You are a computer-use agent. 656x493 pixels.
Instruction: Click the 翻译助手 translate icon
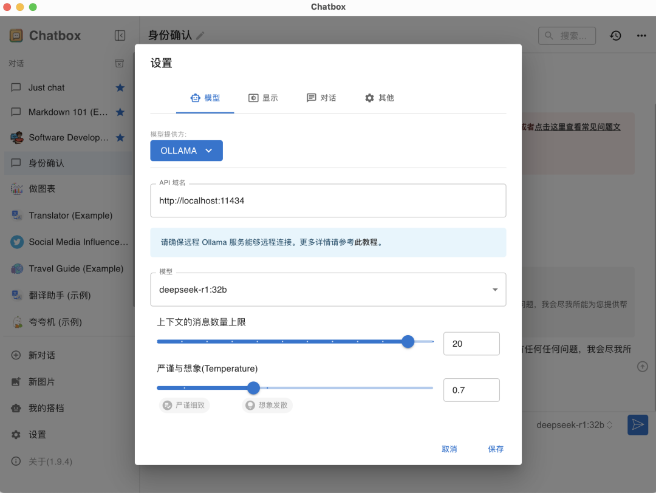click(x=17, y=295)
